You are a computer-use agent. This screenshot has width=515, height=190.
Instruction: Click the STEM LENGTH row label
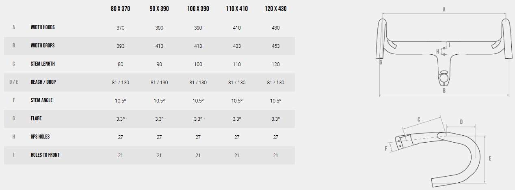tap(43, 64)
